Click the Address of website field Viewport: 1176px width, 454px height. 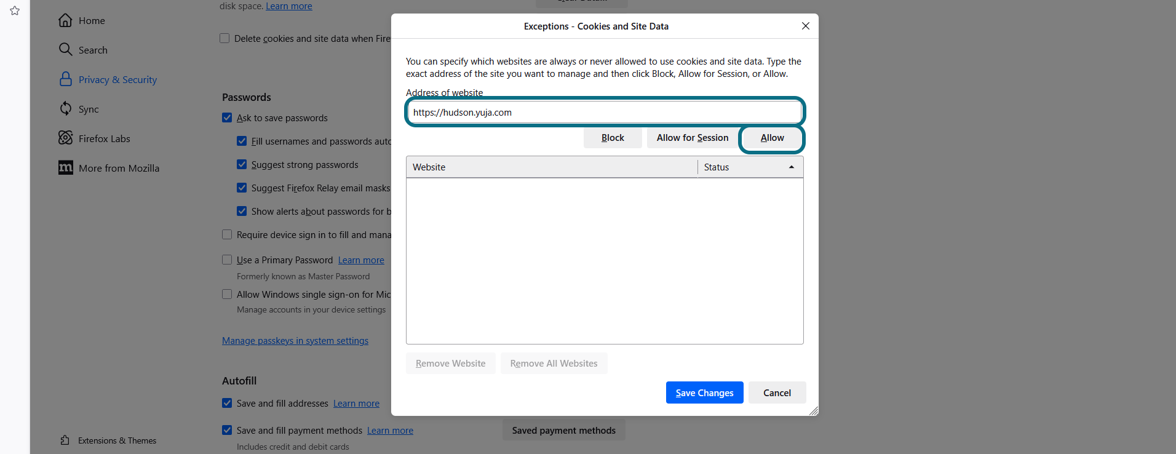pos(605,112)
